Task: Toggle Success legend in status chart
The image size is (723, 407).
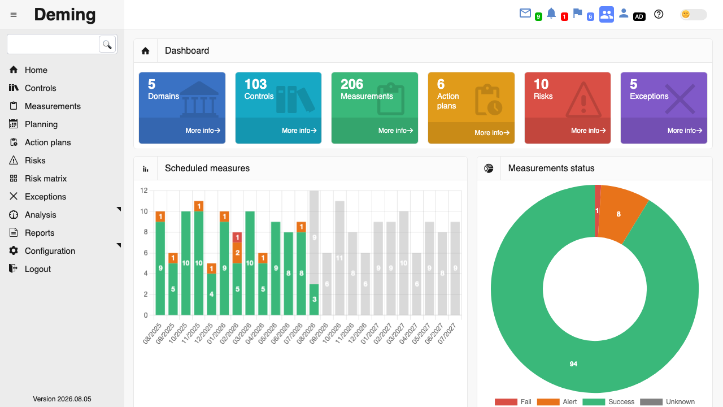Action: coord(608,402)
